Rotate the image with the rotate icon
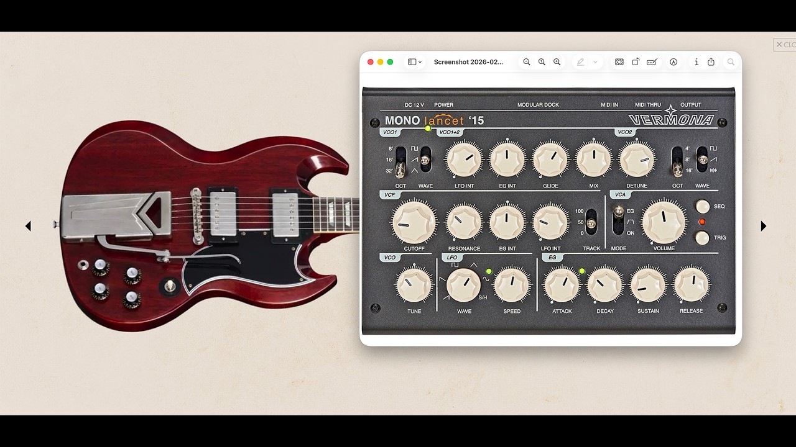The width and height of the screenshot is (796, 447). [636, 62]
